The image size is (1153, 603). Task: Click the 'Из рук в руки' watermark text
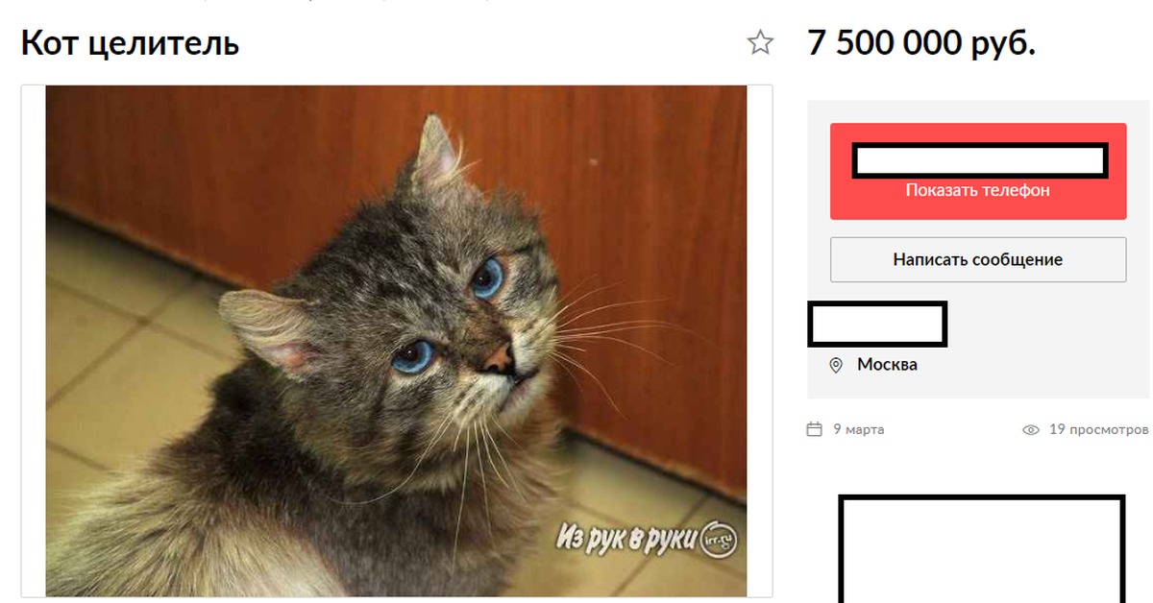coord(627,538)
